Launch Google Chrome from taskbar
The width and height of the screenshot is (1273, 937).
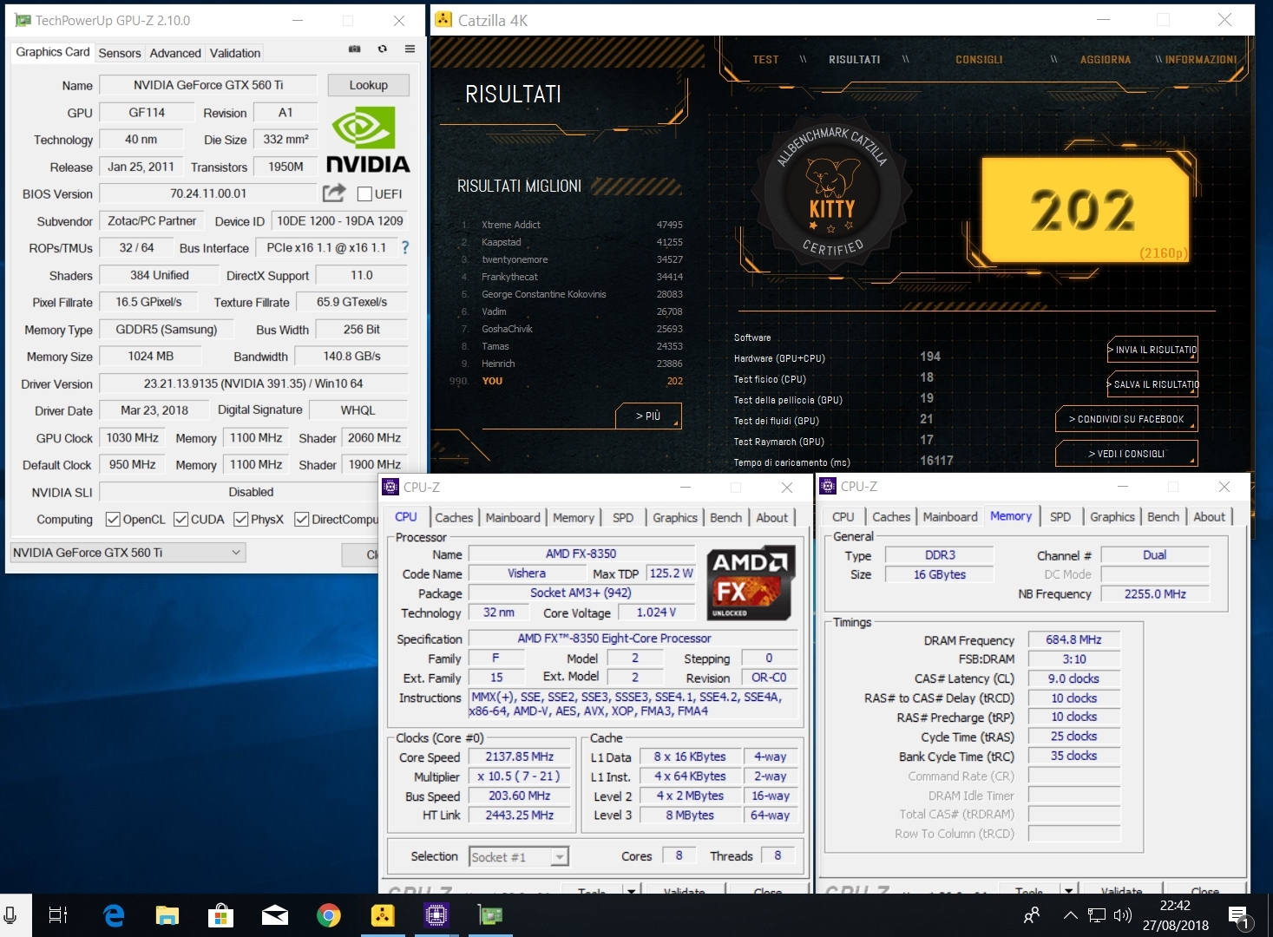329,915
